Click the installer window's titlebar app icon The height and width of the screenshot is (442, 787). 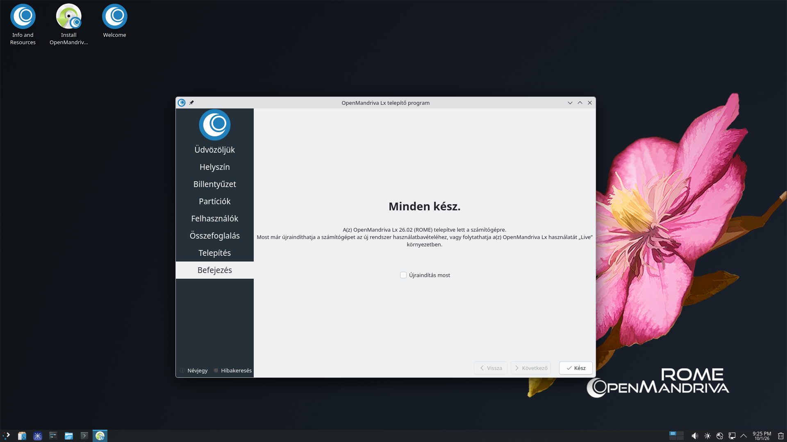click(x=182, y=103)
